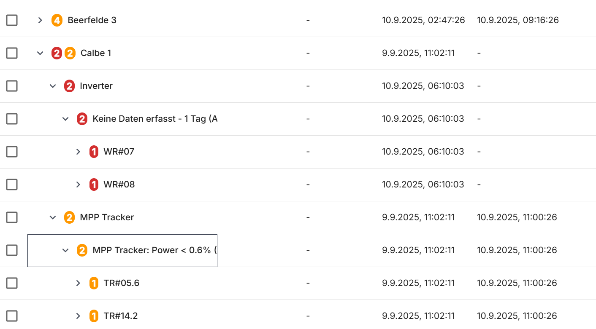Viewport: 596px width, 329px height.
Task: Click the orange 2 badge on Calbe 1
Action: tap(70, 53)
